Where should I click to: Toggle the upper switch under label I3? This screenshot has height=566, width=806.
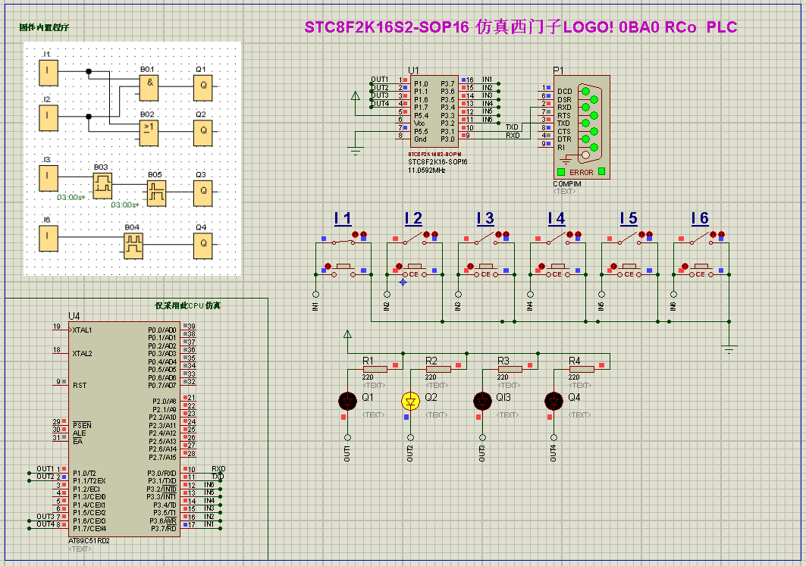coord(486,239)
